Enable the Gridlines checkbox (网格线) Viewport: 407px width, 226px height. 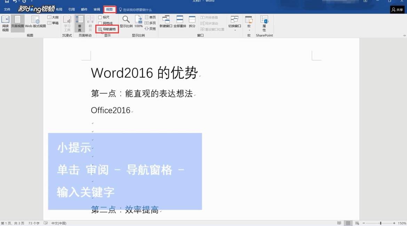coord(100,23)
